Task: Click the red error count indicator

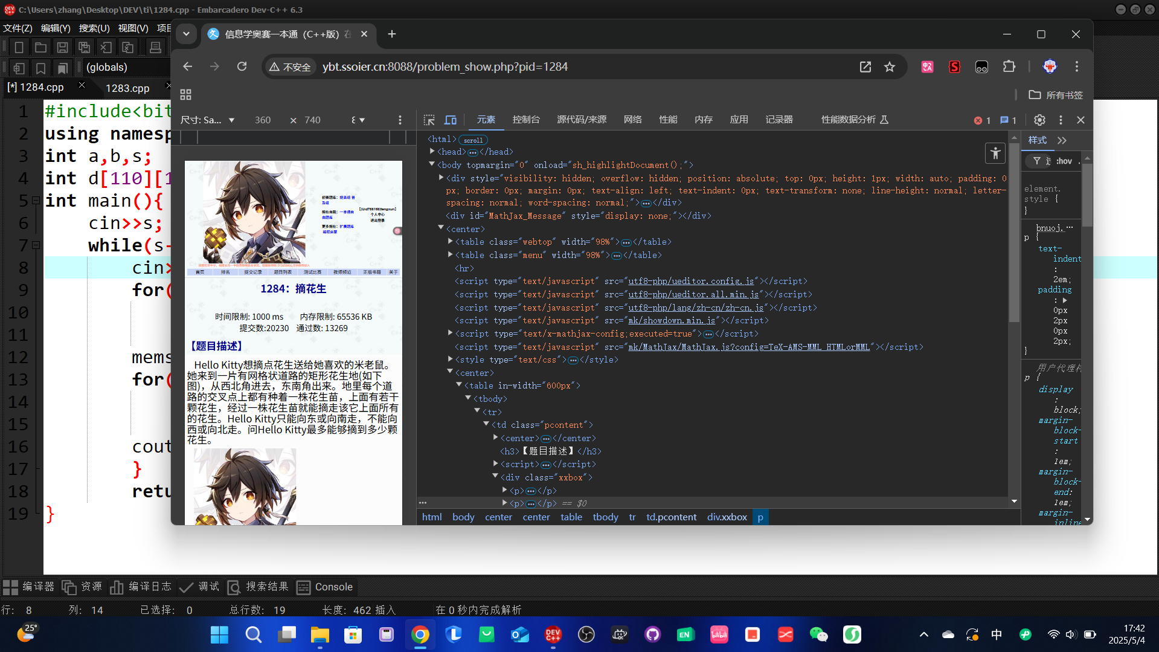Action: coord(982,120)
